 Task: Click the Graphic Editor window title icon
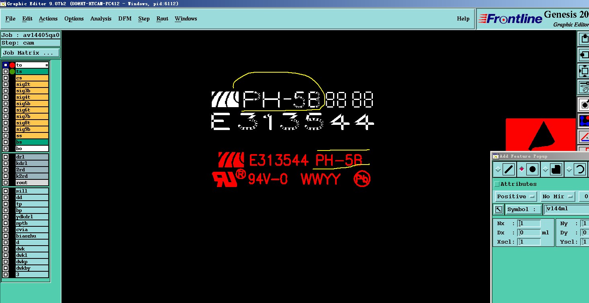tap(3, 4)
